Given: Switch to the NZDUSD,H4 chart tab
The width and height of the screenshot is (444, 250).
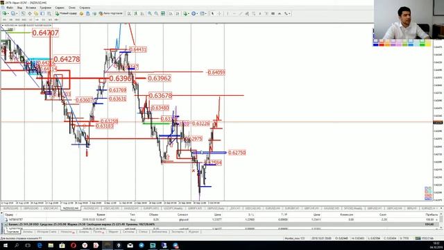Looking at the screenshot, I should (x=71, y=208).
